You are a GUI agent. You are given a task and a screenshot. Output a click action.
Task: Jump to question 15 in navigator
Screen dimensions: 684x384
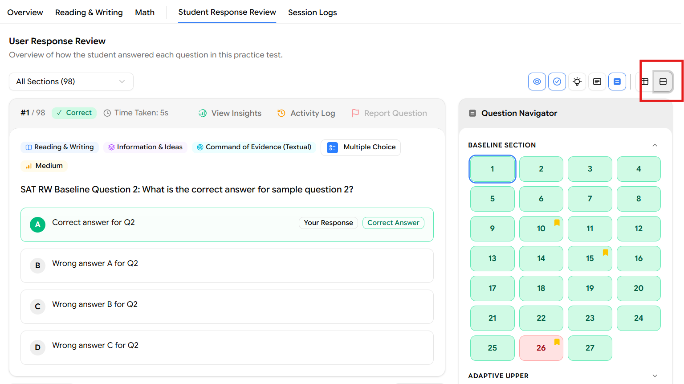click(590, 258)
